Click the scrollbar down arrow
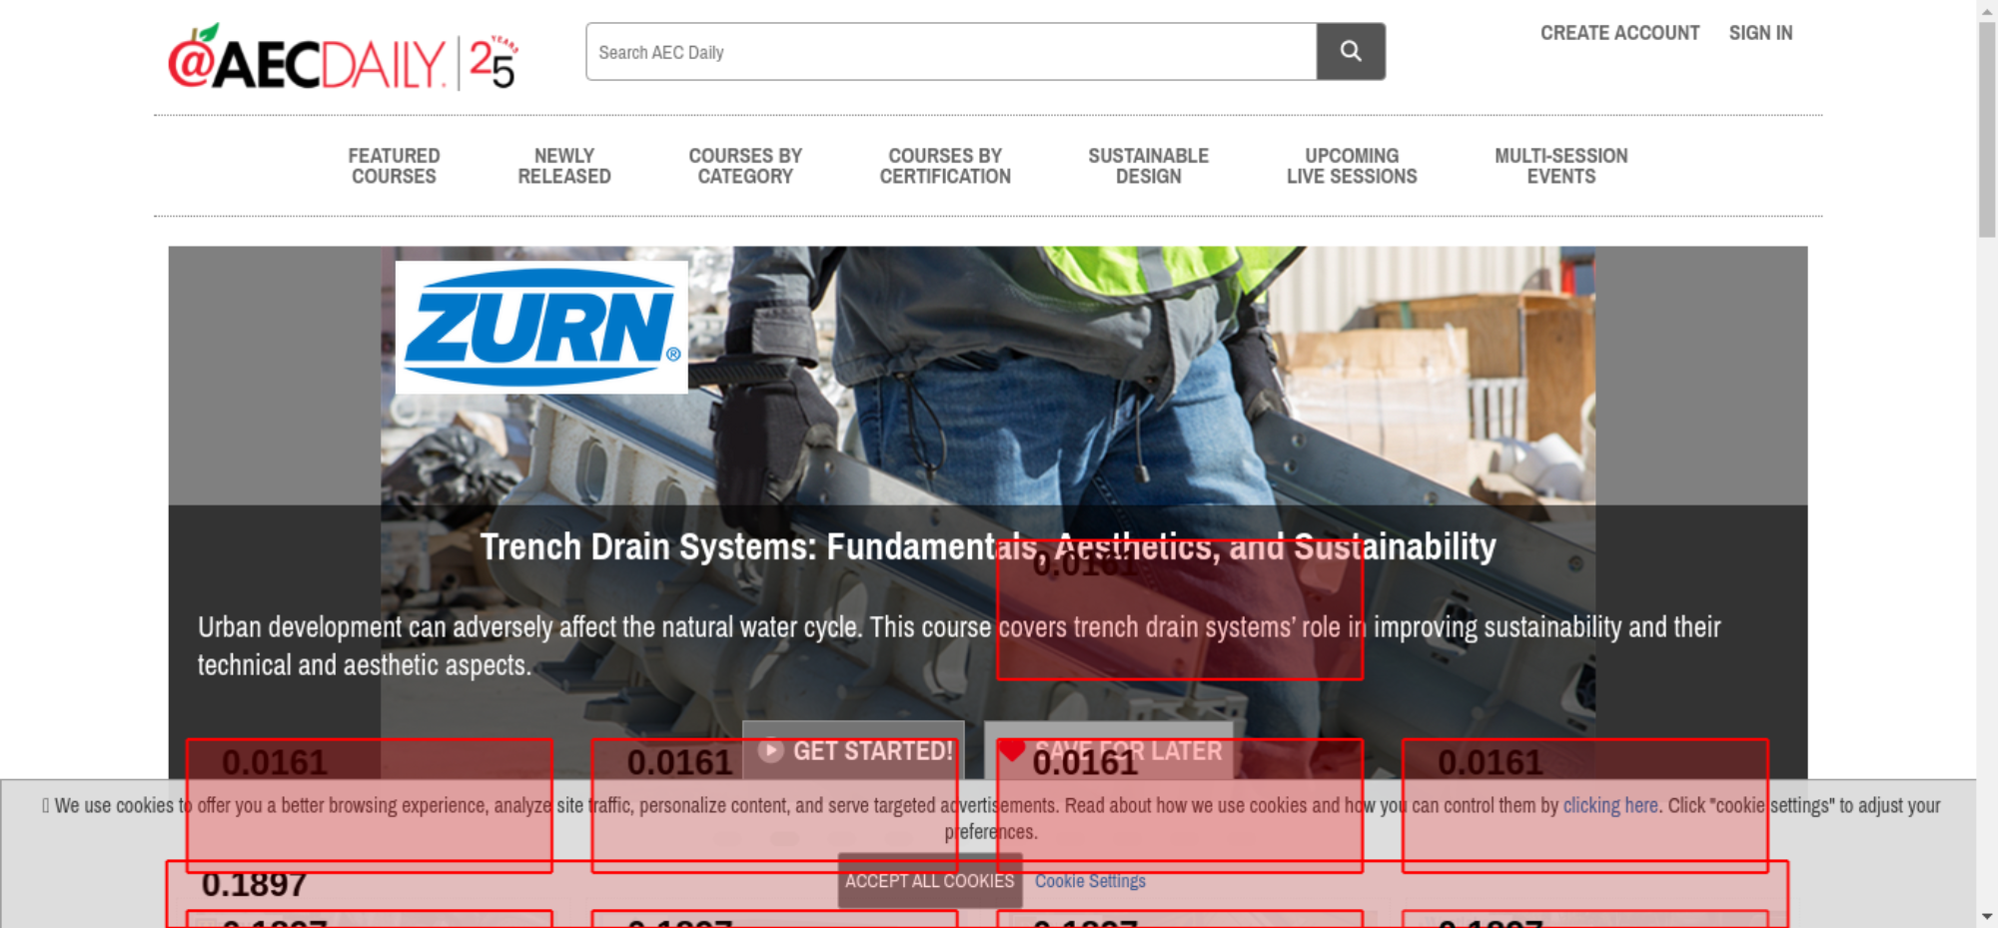Viewport: 1998px width, 928px height. (x=1986, y=916)
